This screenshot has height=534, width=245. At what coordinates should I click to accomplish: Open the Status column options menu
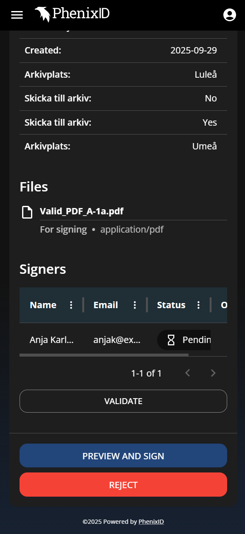[x=198, y=305]
